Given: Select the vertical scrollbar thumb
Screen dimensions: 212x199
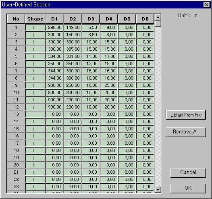Looking at the screenshot, I should point(158,23).
